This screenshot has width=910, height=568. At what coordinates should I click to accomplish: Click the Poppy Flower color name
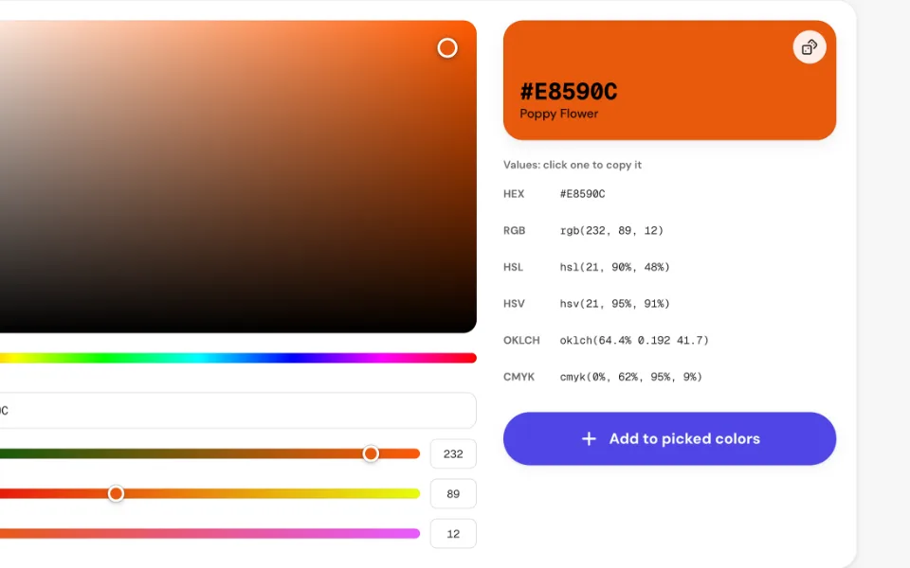click(x=558, y=114)
